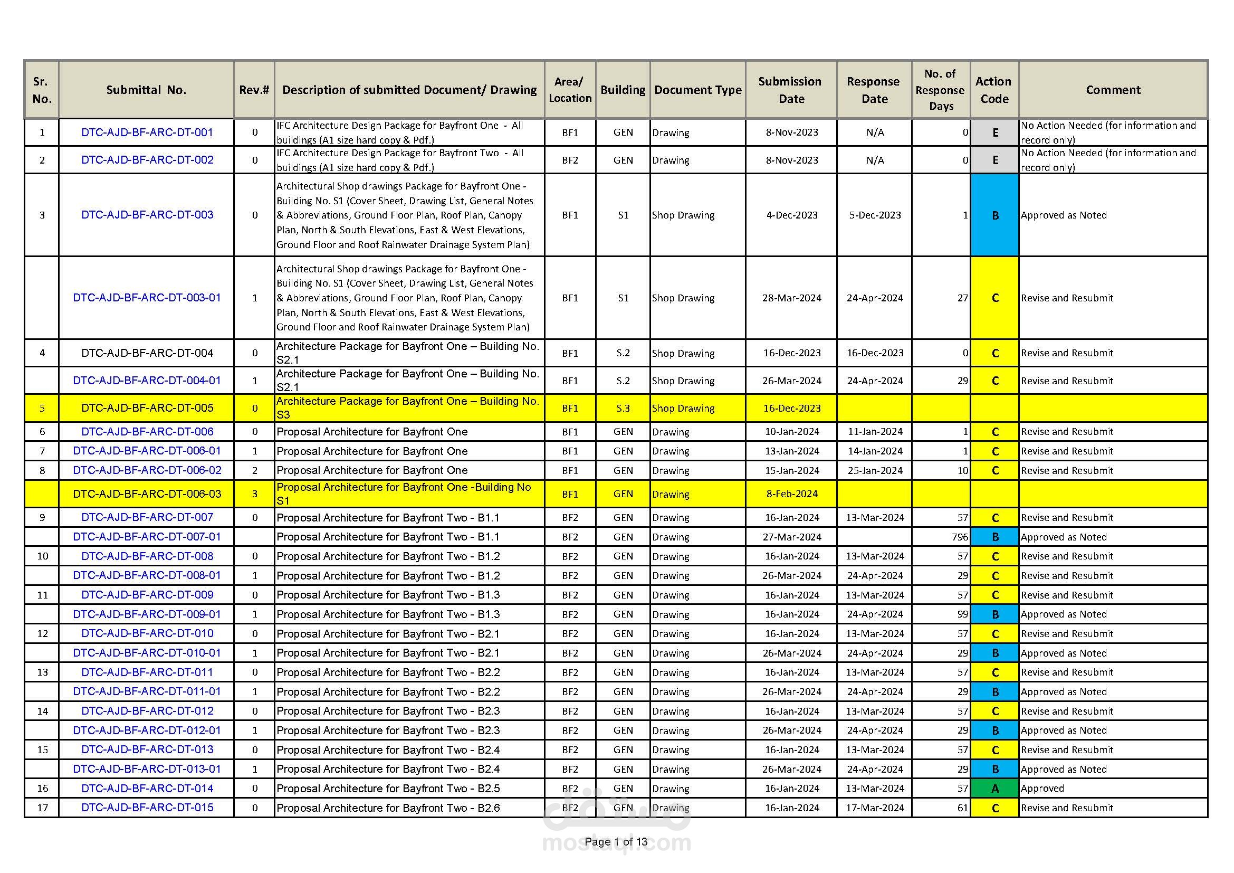Click the No. of Response Days header
Screen dimensions: 1234x873
point(941,90)
